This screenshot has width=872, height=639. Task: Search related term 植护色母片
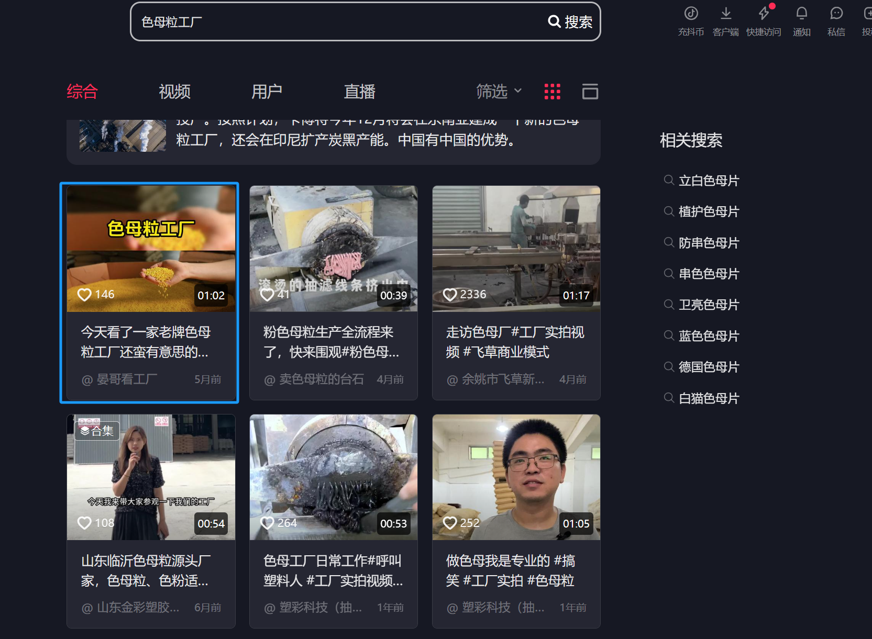coord(709,211)
